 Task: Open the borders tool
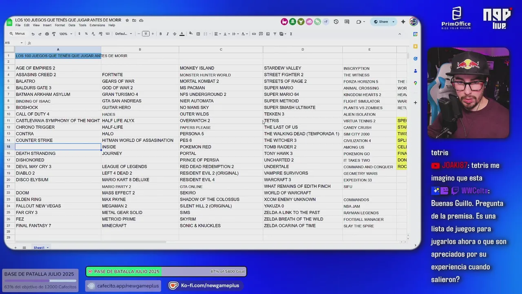click(x=198, y=34)
